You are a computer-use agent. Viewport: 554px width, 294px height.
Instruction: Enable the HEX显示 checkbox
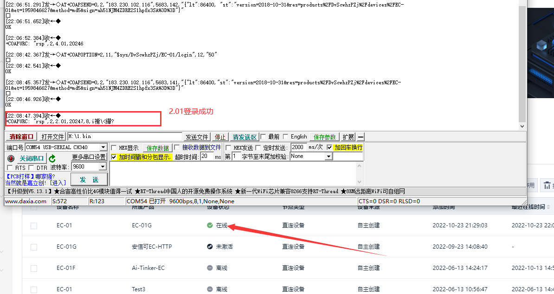coord(114,147)
